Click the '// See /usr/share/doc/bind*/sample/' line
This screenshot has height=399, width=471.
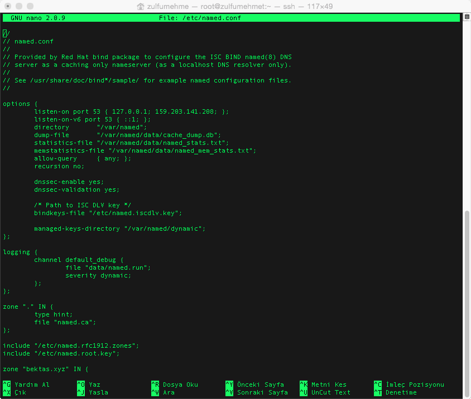[x=147, y=80]
